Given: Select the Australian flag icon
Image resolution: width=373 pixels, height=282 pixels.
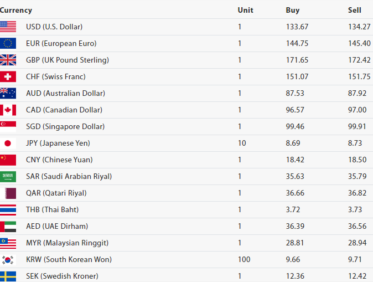Looking at the screenshot, I should (x=8, y=93).
